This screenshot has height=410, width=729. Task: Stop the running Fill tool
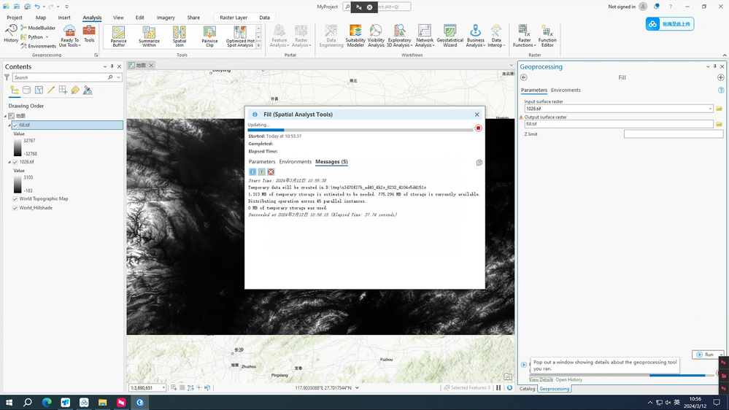(479, 128)
